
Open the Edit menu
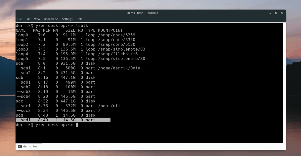tap(28, 19)
